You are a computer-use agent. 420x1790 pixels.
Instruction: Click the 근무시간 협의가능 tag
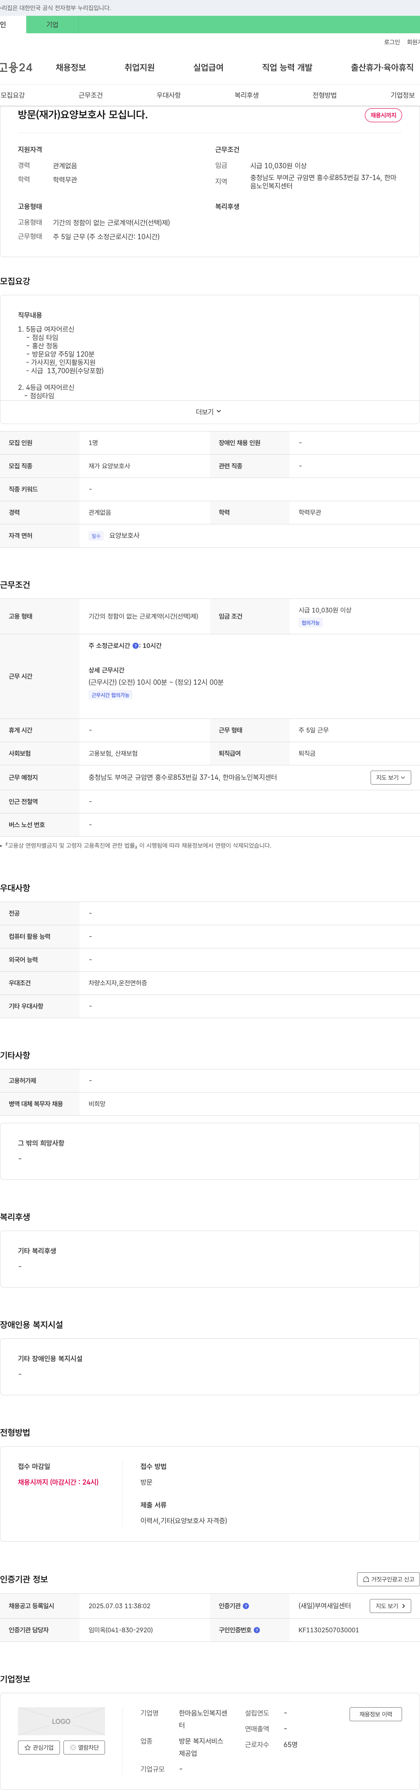point(110,695)
